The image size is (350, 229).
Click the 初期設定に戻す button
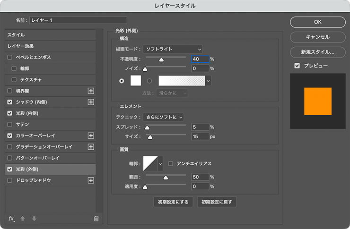pos(217,202)
